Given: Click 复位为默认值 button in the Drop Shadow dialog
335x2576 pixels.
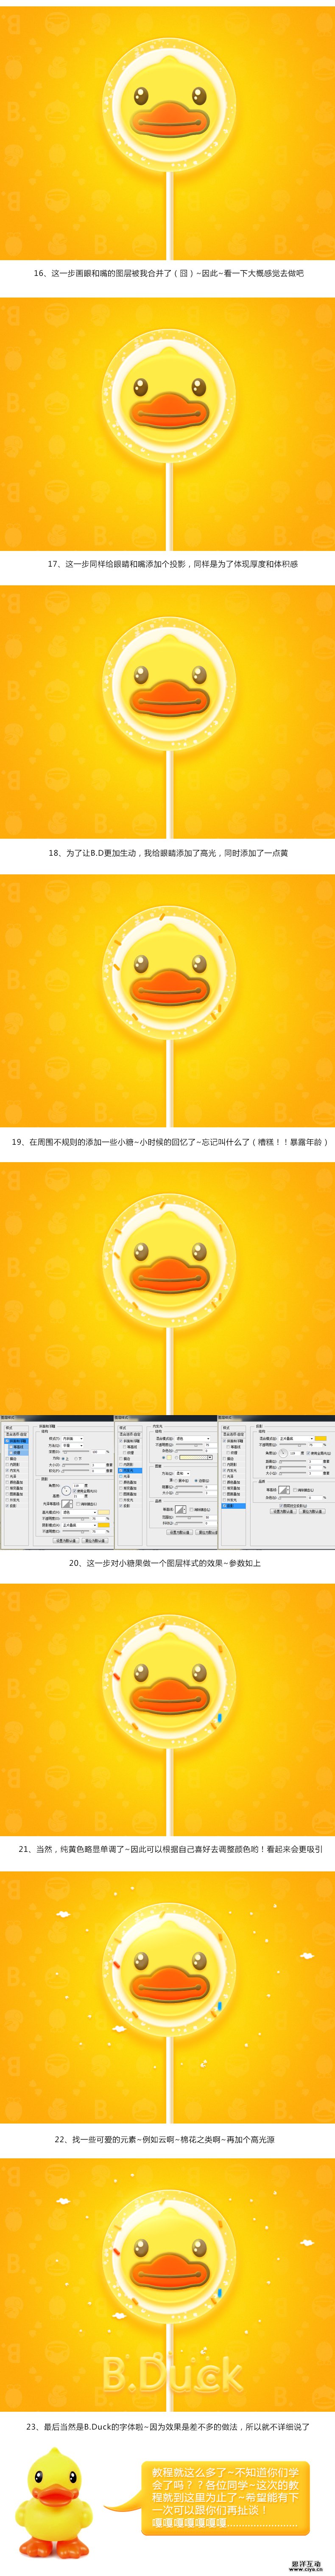Looking at the screenshot, I should [312, 1512].
